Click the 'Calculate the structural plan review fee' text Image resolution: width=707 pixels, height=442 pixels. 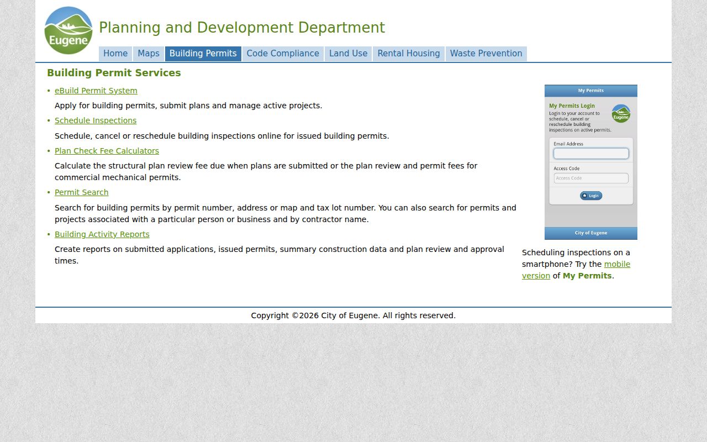(266, 171)
